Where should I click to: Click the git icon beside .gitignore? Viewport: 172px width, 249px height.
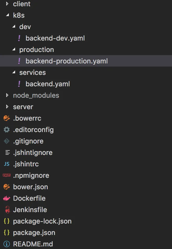pos(7,141)
